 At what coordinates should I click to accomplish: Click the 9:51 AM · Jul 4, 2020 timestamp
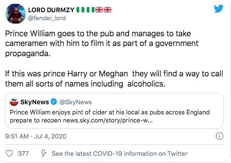pos(36,136)
